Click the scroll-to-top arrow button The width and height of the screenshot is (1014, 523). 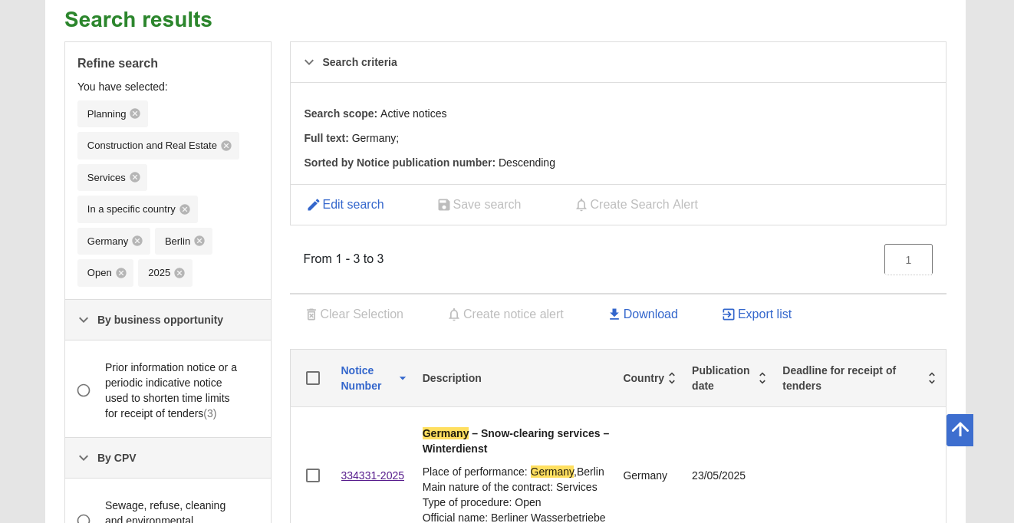(960, 430)
